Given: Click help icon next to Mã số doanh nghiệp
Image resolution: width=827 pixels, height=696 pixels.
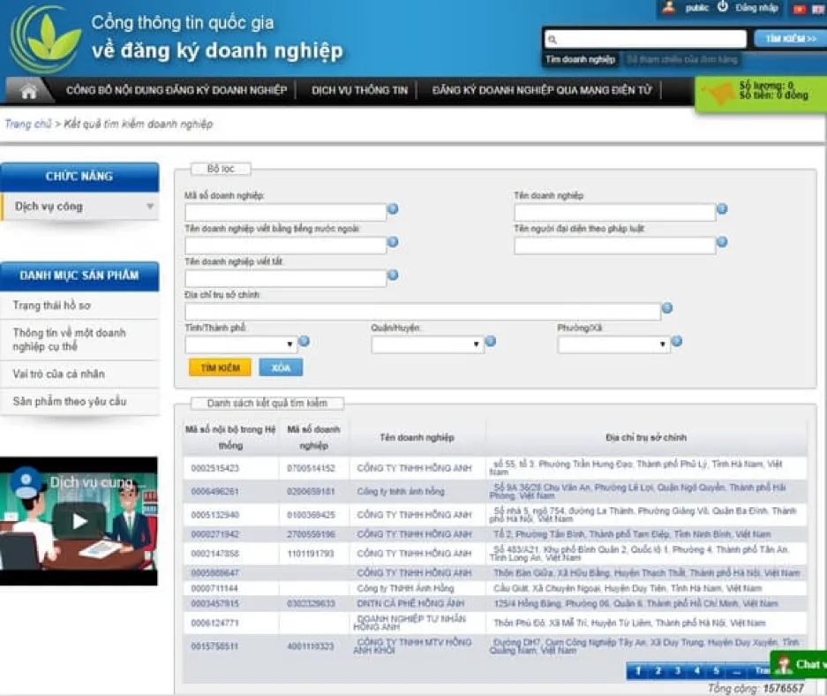Looking at the screenshot, I should coord(393,209).
